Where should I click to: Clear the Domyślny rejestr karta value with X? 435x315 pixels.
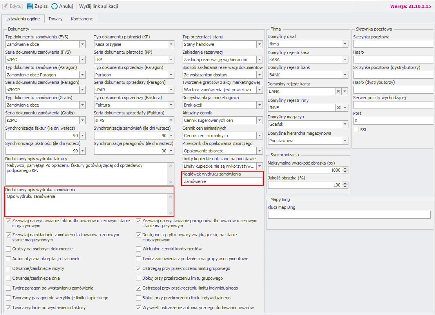point(338,91)
